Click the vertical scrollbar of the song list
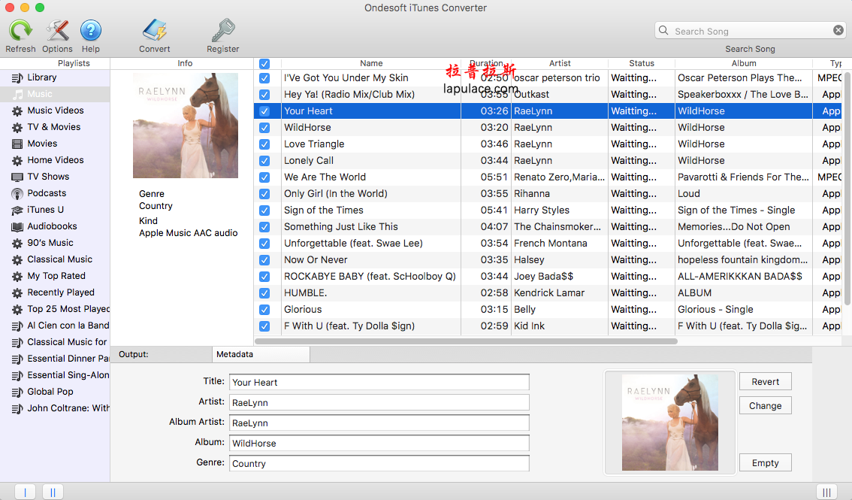 (x=847, y=188)
